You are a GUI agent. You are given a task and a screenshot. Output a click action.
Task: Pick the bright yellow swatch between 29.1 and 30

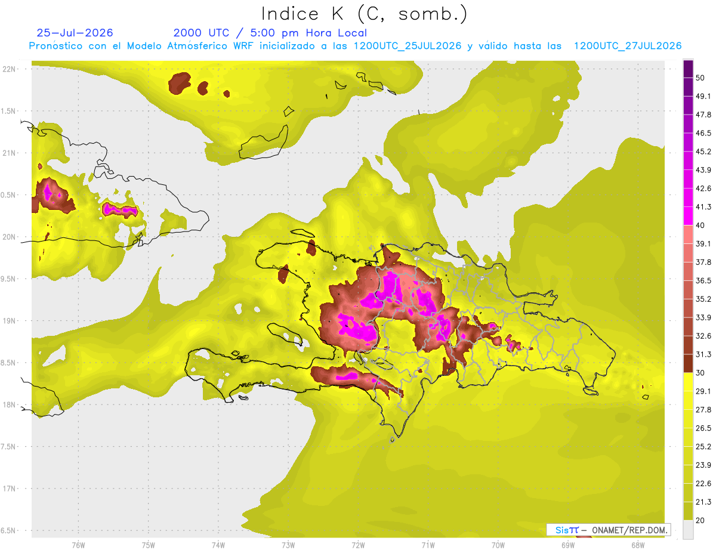click(688, 382)
